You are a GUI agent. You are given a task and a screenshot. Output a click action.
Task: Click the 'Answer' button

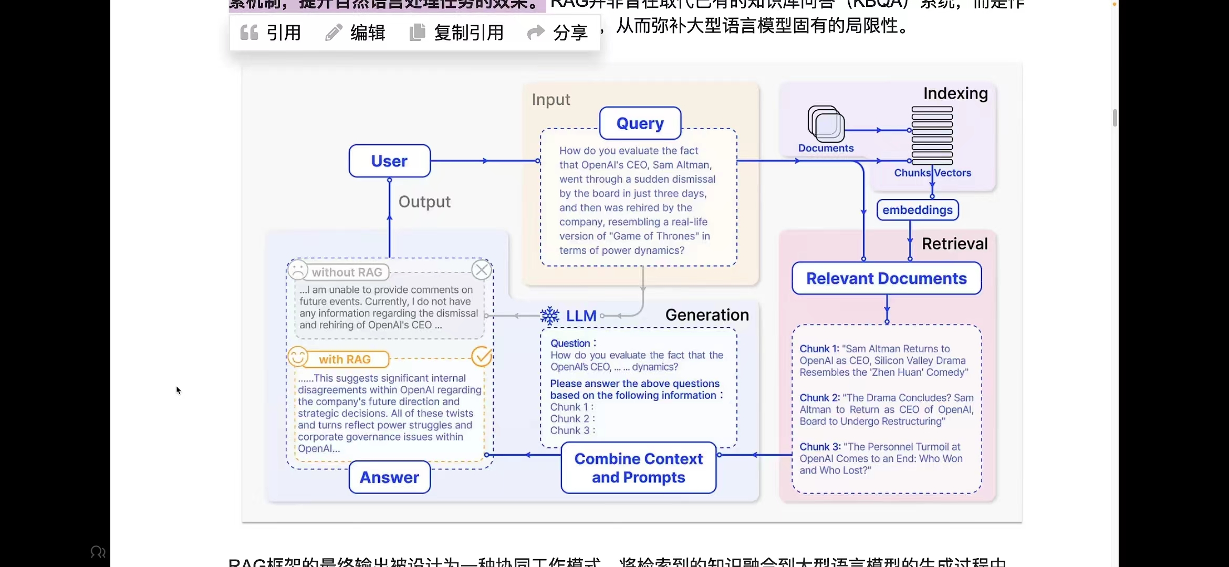pyautogui.click(x=390, y=477)
